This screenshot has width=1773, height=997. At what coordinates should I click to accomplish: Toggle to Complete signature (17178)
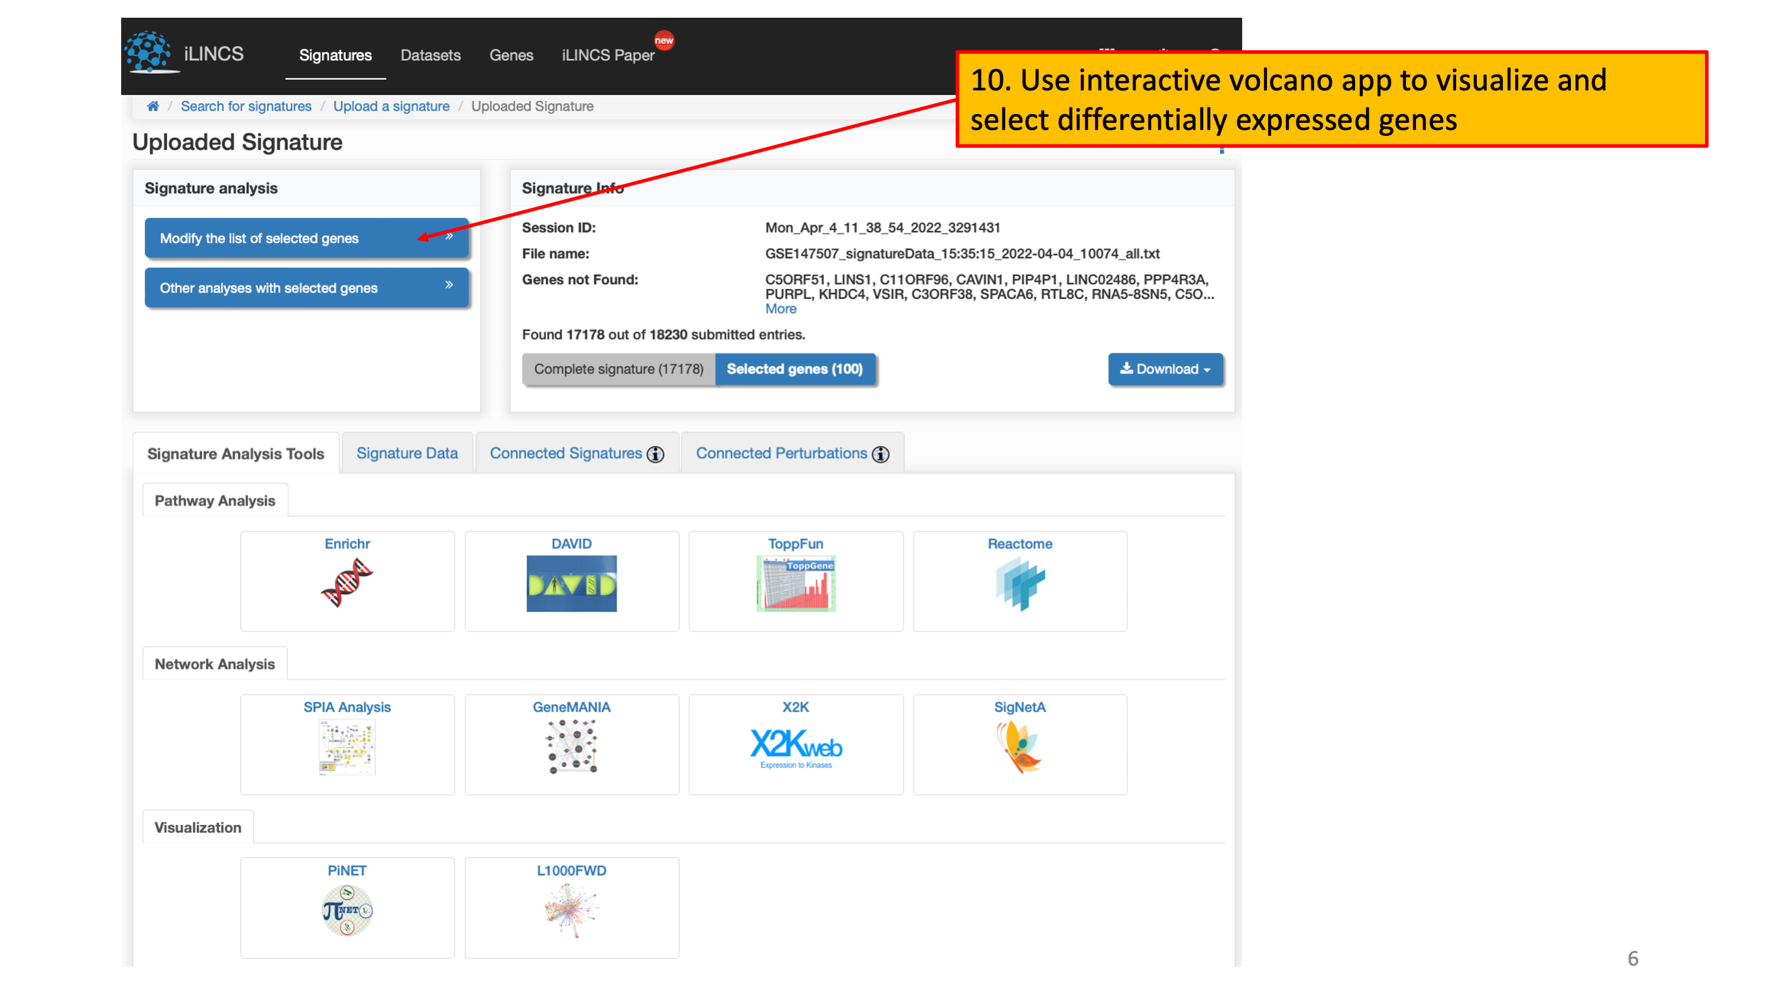pos(618,369)
